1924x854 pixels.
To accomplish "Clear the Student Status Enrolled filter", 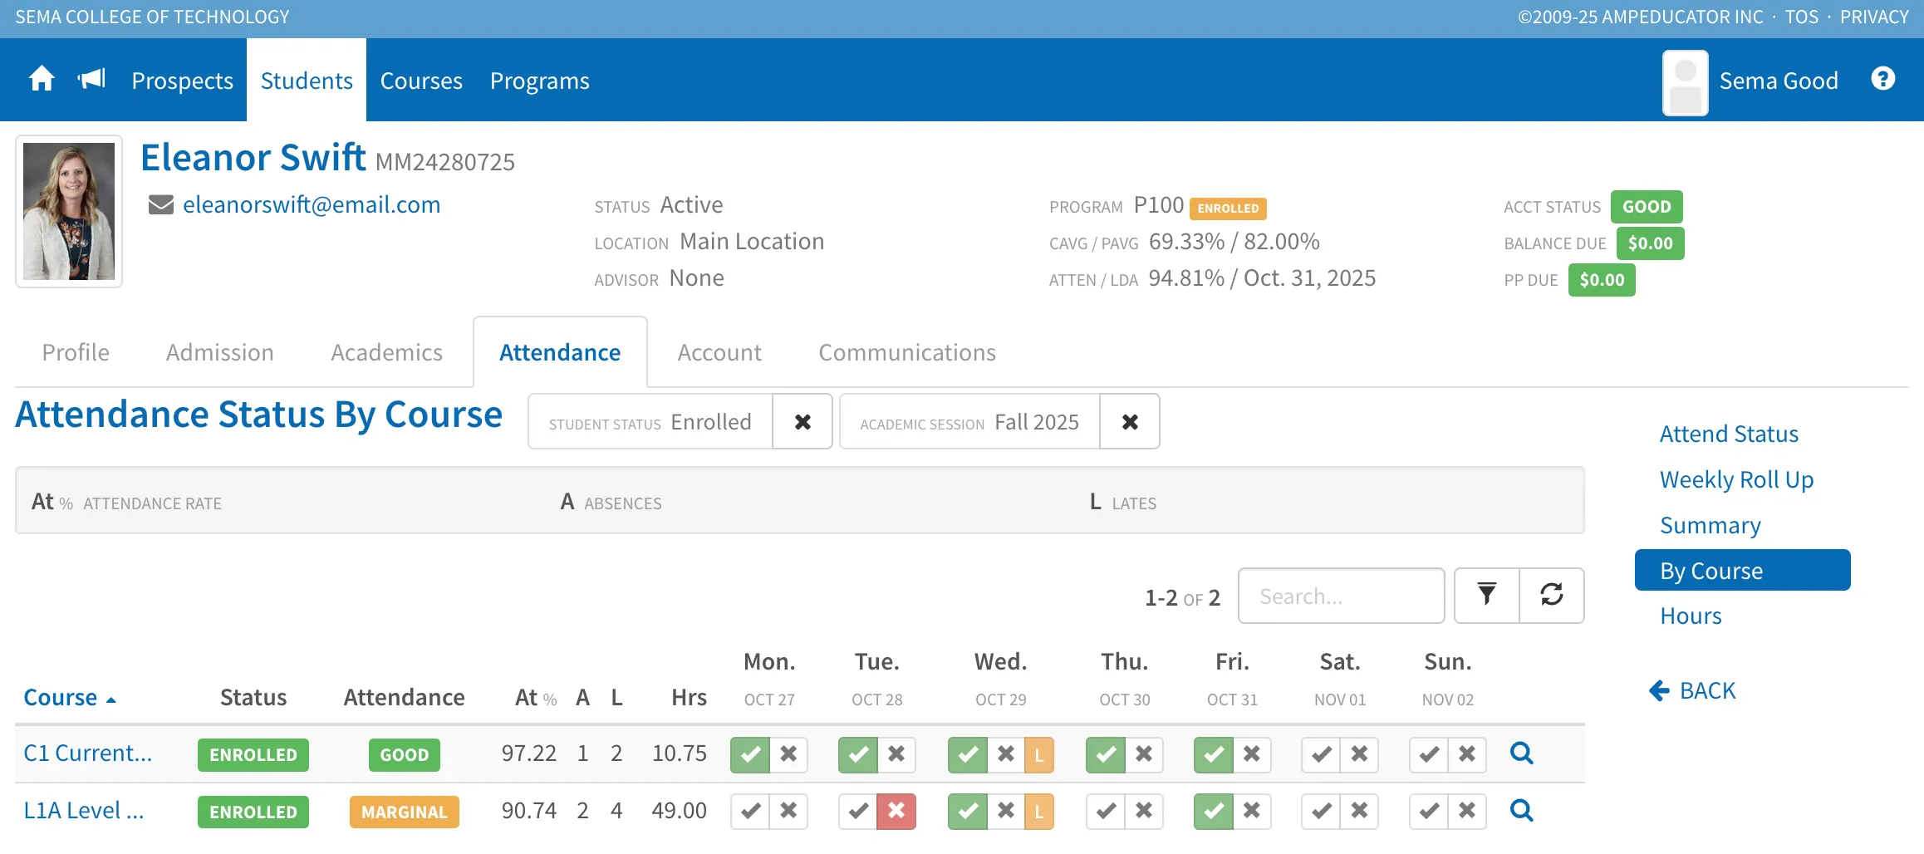I will 802,422.
